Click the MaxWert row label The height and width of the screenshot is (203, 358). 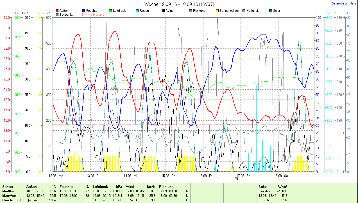click(x=9, y=195)
